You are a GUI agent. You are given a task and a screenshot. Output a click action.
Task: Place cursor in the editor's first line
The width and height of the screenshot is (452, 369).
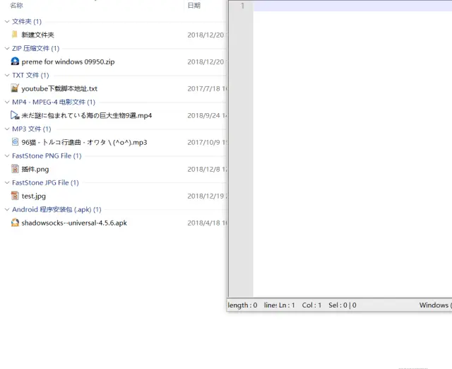[x=352, y=6]
